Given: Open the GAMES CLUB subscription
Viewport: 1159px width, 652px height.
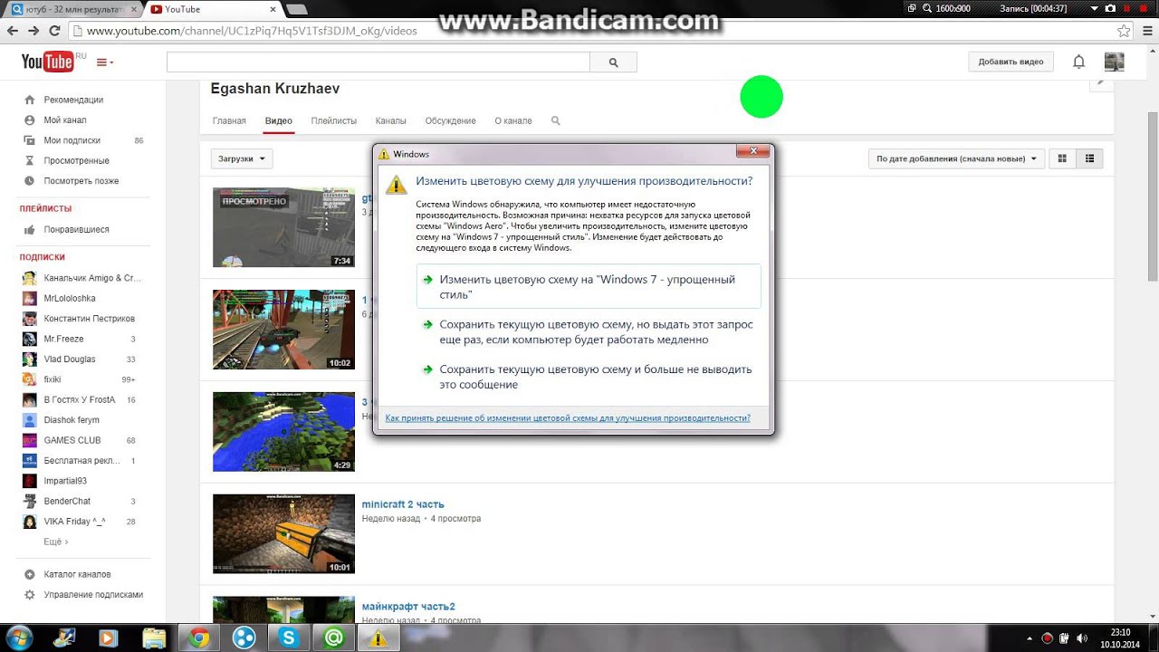Looking at the screenshot, I should [x=72, y=440].
